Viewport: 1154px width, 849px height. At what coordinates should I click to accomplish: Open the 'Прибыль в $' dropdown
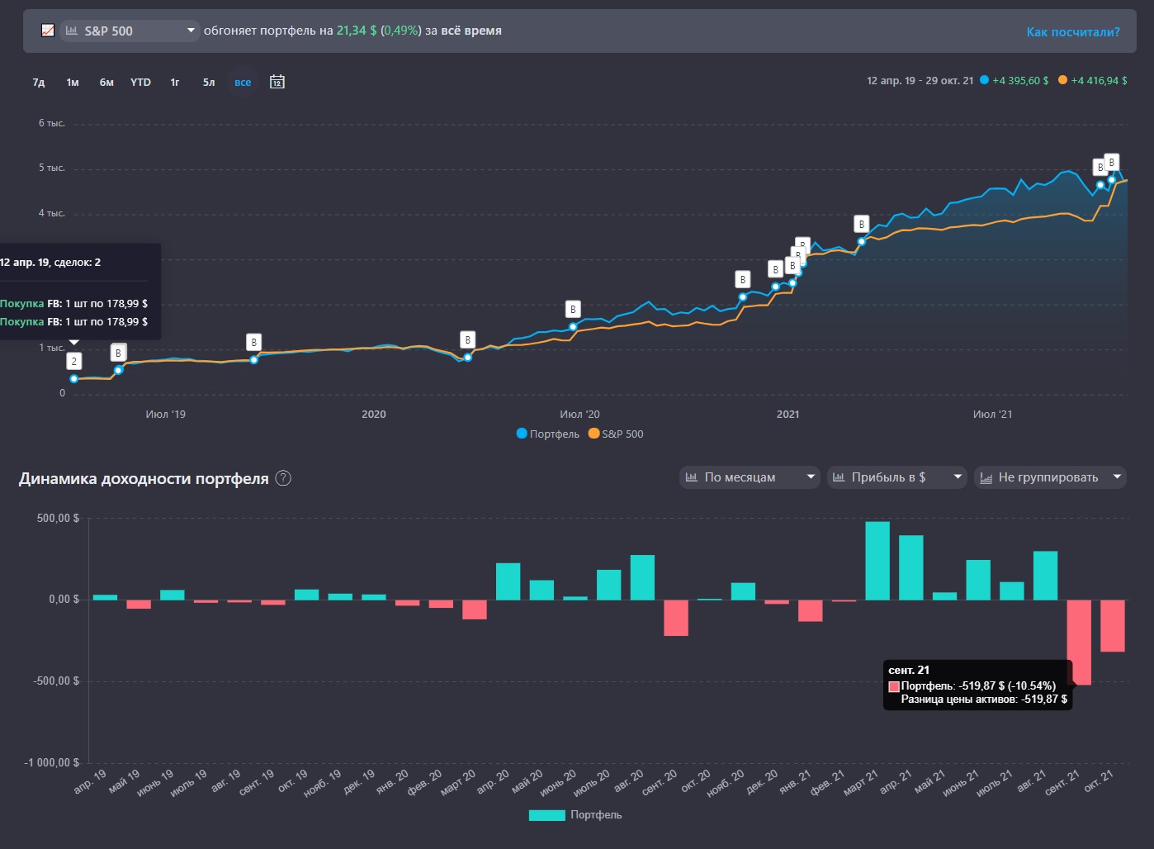pos(897,477)
